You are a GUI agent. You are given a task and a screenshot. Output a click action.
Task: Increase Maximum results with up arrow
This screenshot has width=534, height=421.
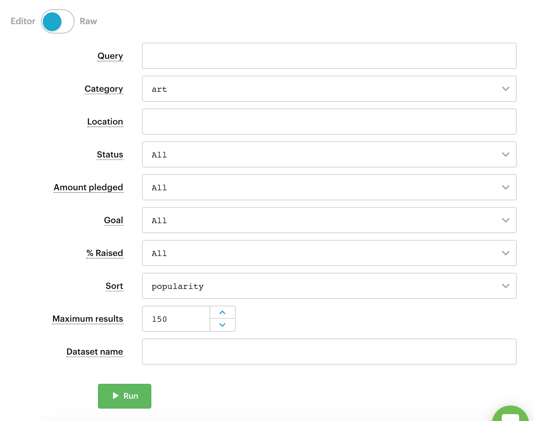click(x=223, y=313)
